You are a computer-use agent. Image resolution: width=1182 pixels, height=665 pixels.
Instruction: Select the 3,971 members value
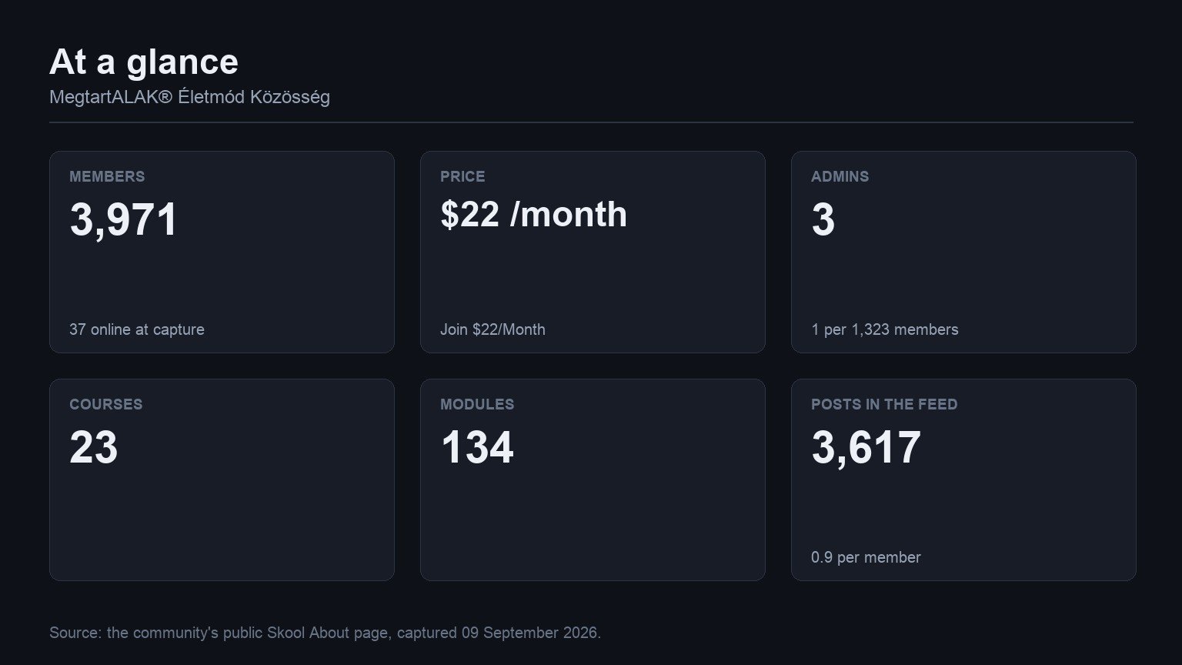point(124,219)
